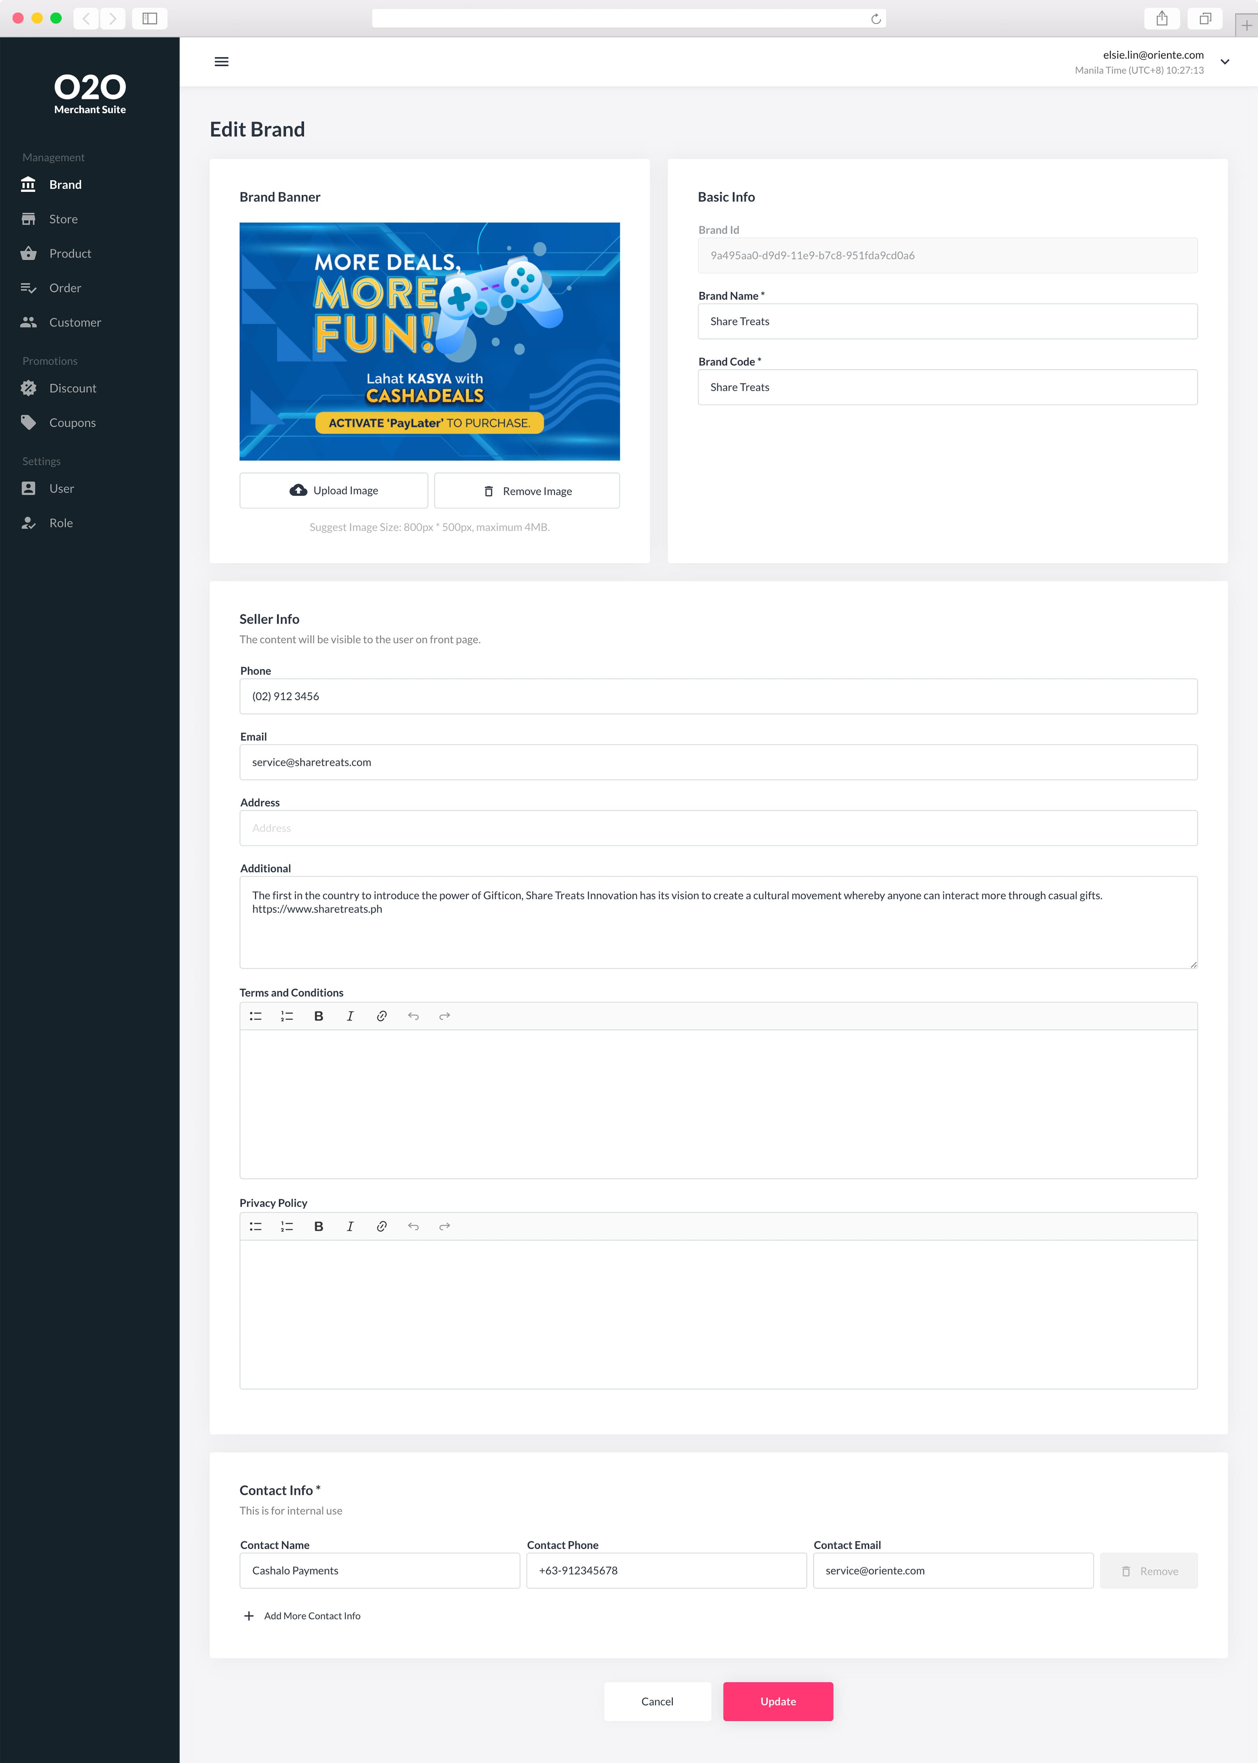Open Store in sidebar

(63, 219)
